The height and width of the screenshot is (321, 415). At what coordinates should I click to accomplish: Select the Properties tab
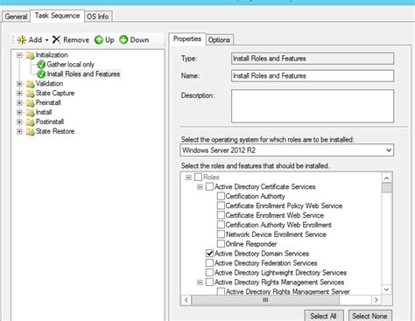click(x=187, y=38)
